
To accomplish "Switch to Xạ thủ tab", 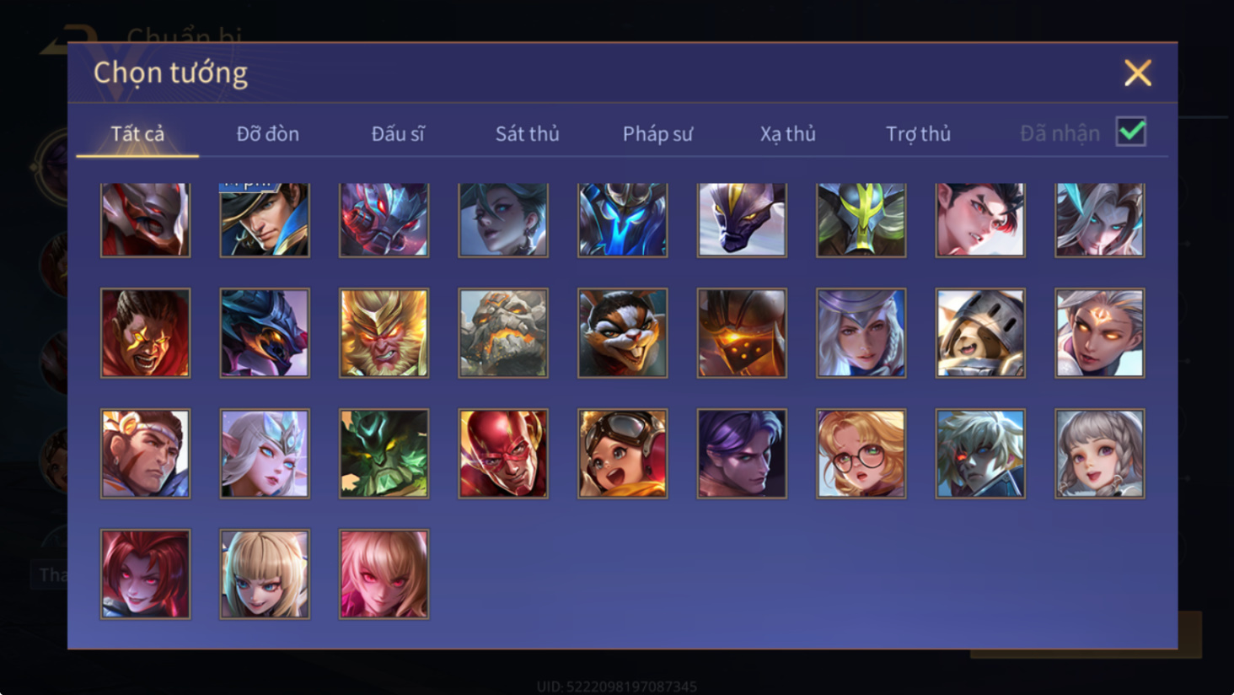I will coord(787,133).
